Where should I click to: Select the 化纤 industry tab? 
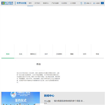click(x=46, y=54)
